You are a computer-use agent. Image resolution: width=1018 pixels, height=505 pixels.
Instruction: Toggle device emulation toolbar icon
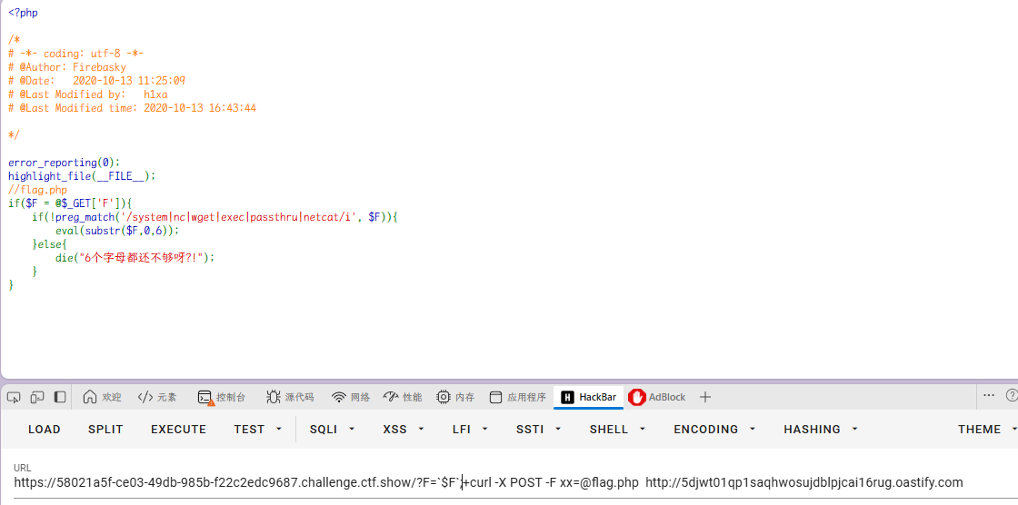pos(37,397)
